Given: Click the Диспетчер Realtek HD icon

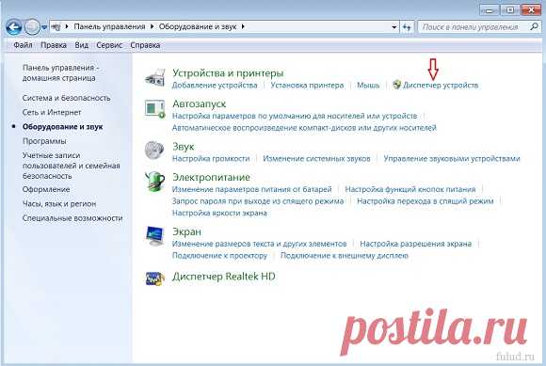Looking at the screenshot, I should pyautogui.click(x=155, y=278).
